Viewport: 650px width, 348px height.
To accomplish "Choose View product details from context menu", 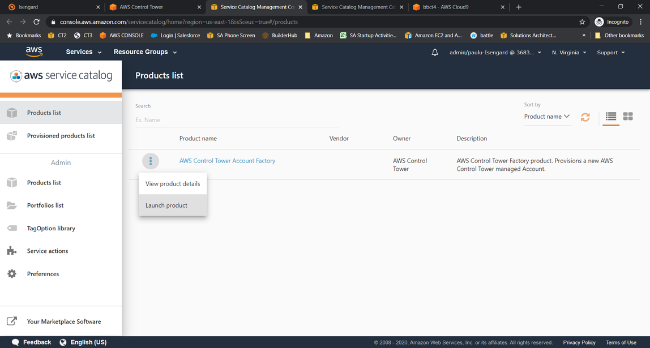I will [173, 184].
